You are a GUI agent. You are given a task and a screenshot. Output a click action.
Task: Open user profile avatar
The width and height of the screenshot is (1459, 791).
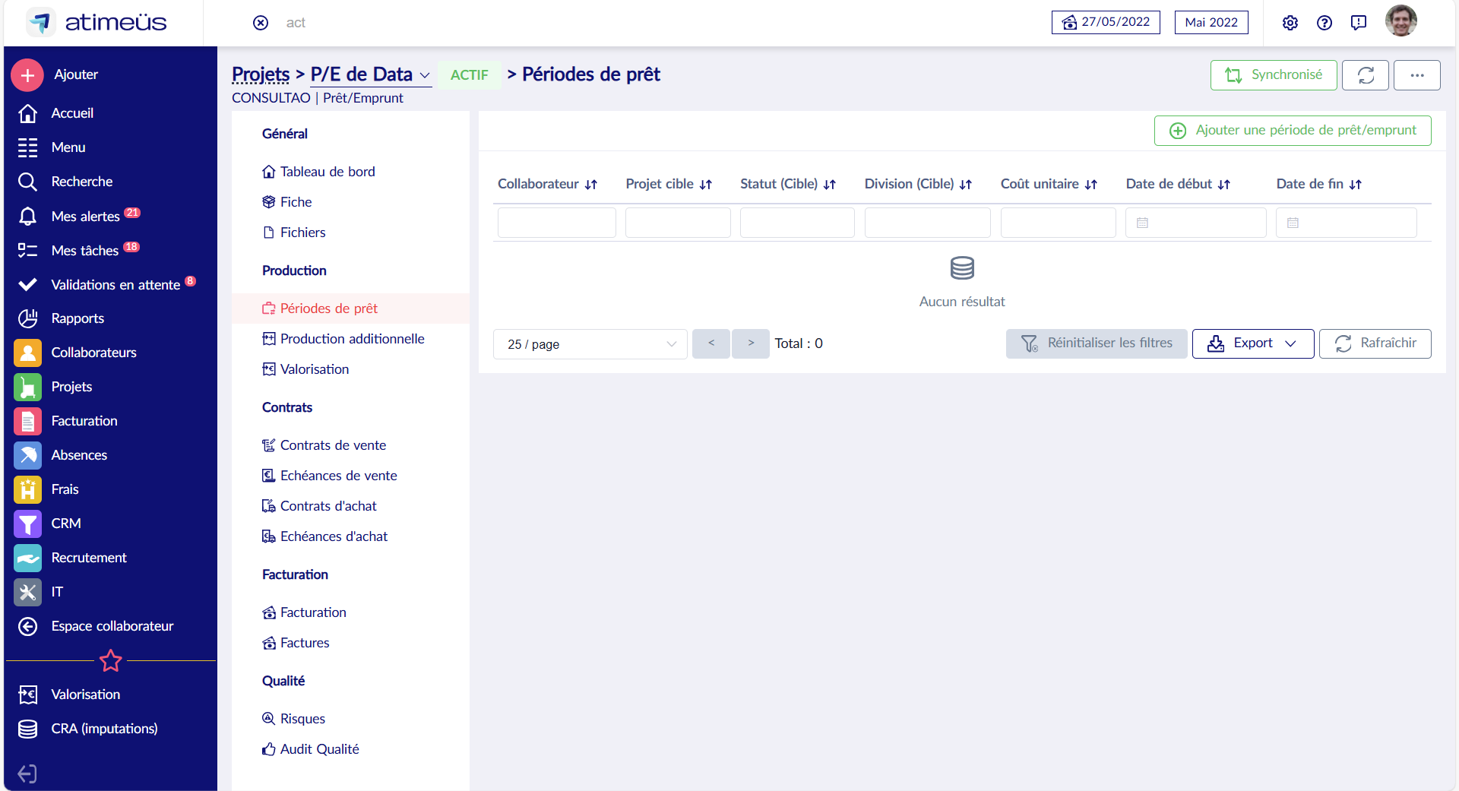[x=1400, y=21]
